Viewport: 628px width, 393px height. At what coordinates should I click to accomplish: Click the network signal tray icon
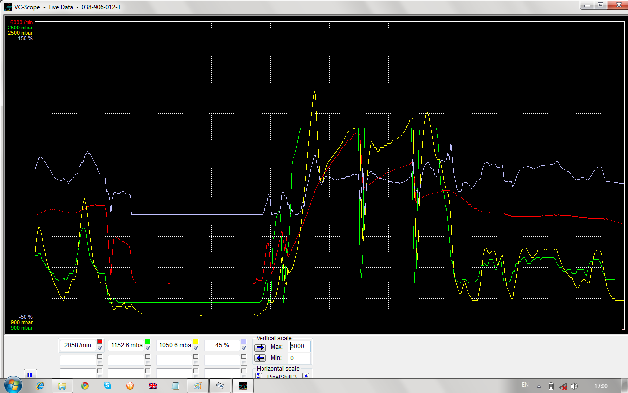point(563,386)
